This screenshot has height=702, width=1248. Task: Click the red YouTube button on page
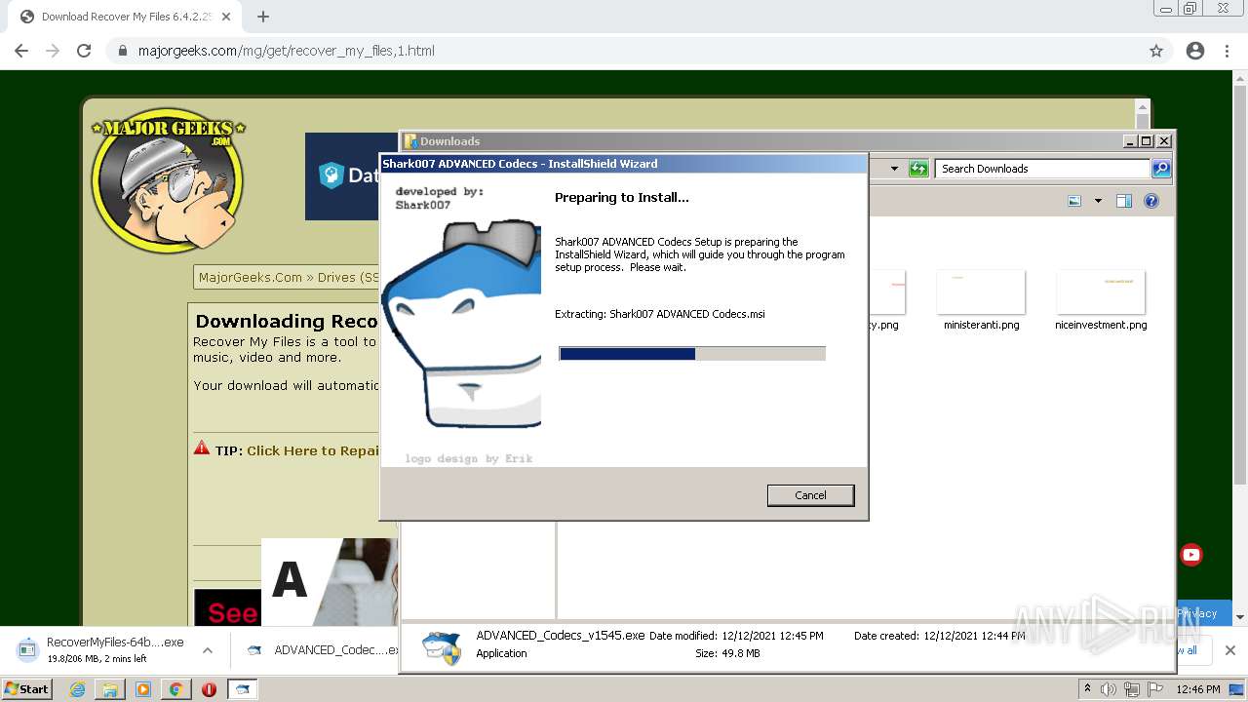click(1191, 555)
